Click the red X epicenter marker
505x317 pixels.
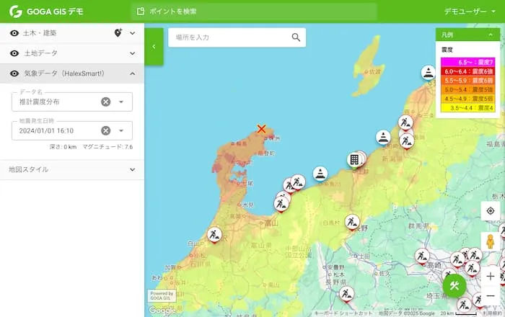(x=261, y=129)
